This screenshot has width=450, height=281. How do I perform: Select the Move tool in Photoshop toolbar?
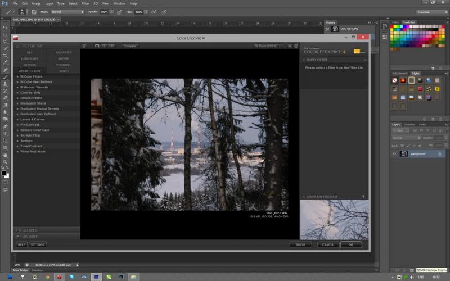(x=5, y=28)
